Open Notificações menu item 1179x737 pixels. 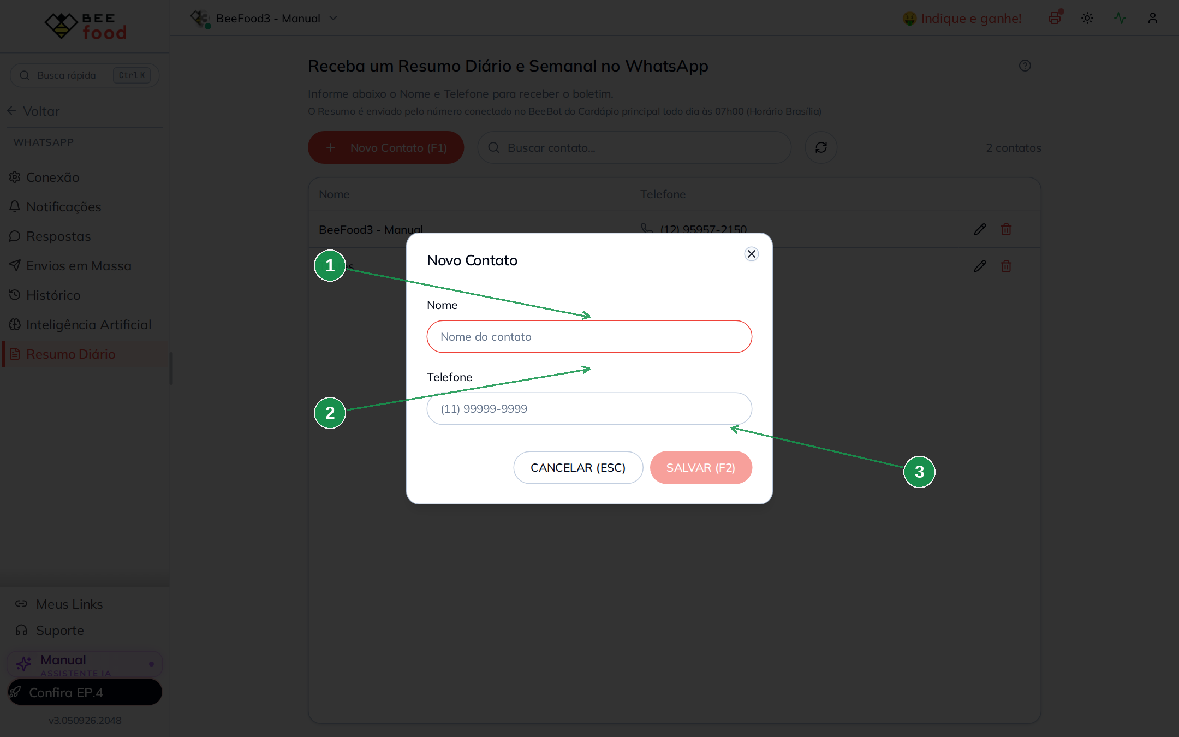point(85,207)
